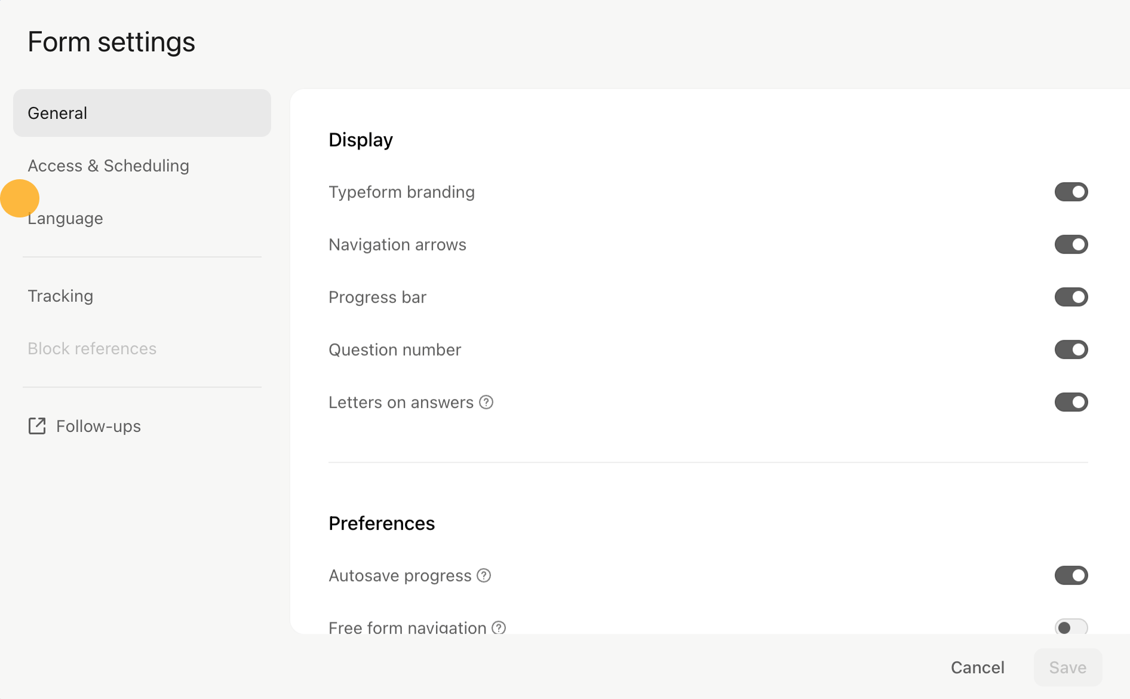Image resolution: width=1130 pixels, height=699 pixels.
Task: Turn off Navigation arrows
Action: 1071,244
